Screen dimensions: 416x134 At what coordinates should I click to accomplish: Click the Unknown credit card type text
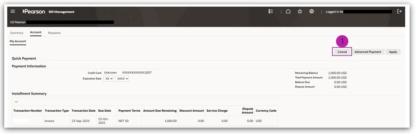tap(110, 72)
